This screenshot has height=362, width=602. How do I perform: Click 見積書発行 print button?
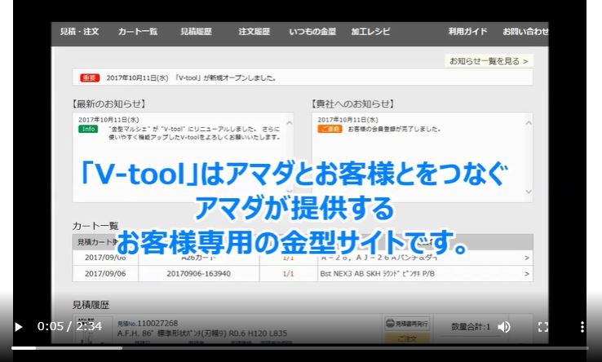[407, 324]
